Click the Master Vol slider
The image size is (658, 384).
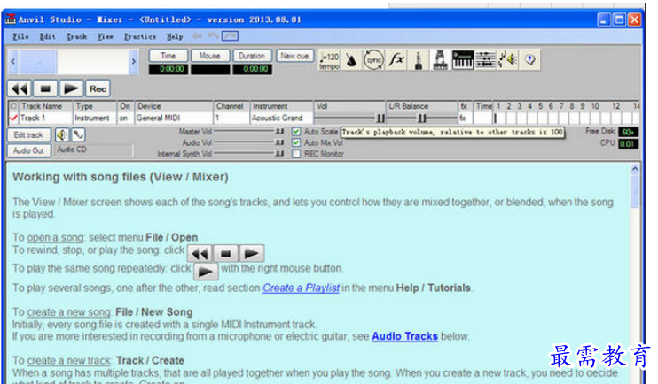250,131
